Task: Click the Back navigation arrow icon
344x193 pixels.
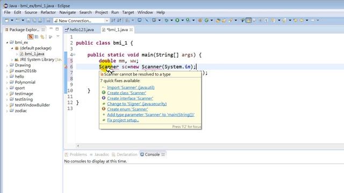Action: tap(302, 20)
